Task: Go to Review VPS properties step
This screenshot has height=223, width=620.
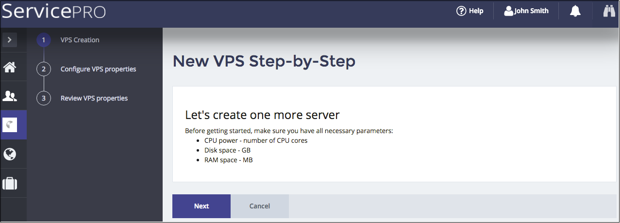Action: [x=94, y=98]
